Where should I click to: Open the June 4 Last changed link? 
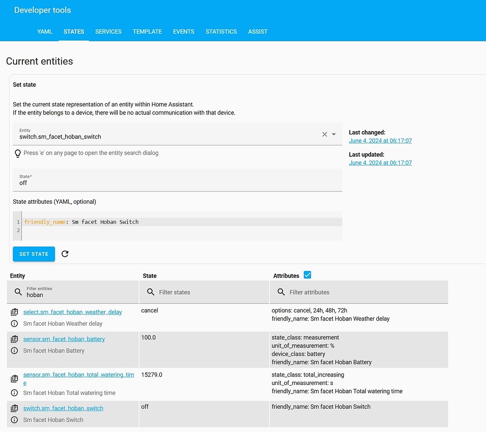[380, 141]
